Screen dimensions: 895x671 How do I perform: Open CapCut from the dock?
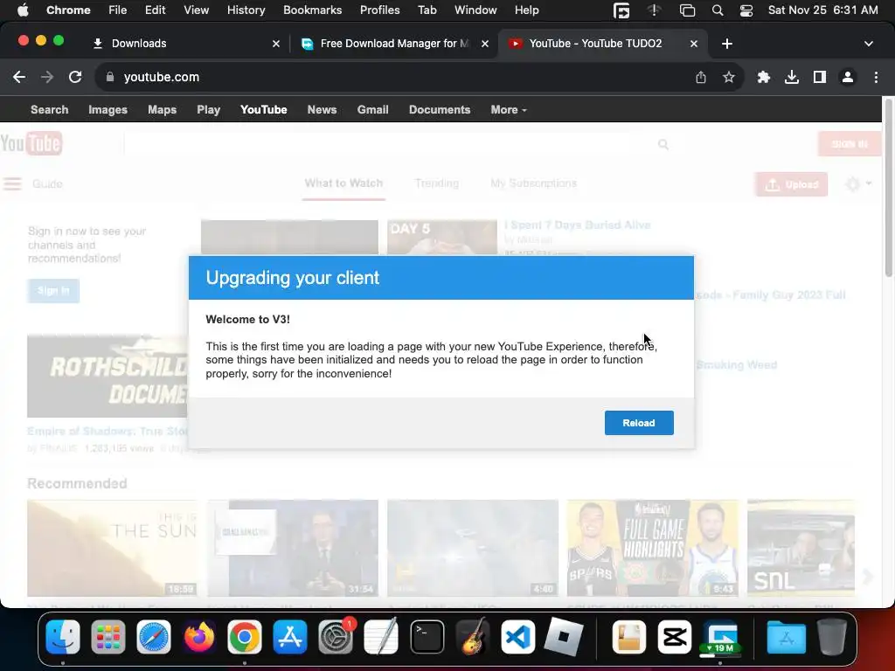[x=675, y=637]
